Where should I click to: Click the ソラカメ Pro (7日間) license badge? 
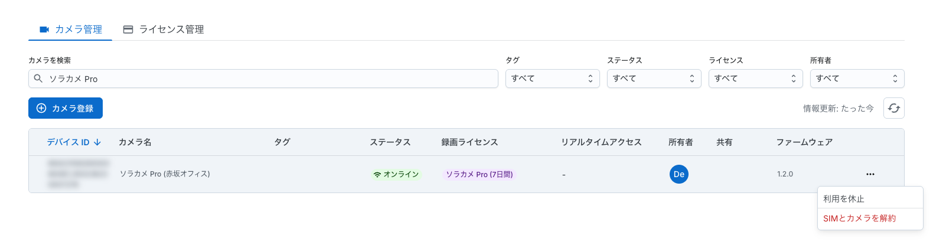(479, 174)
